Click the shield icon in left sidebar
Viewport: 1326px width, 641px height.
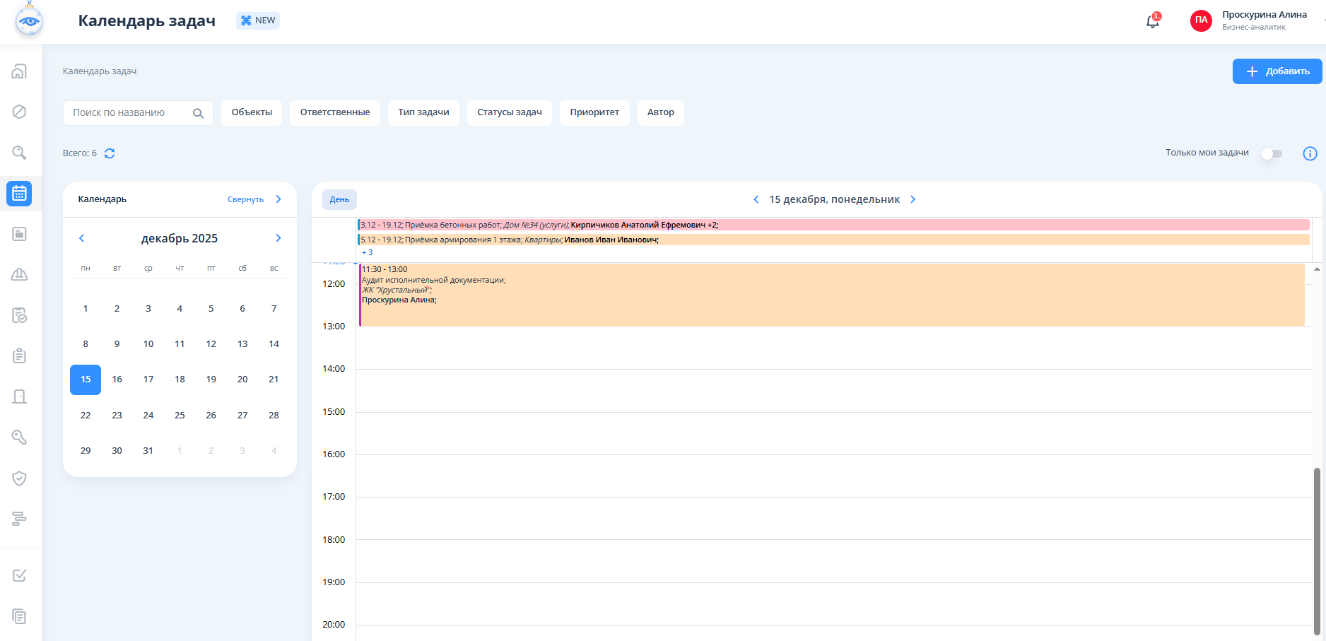click(x=20, y=478)
